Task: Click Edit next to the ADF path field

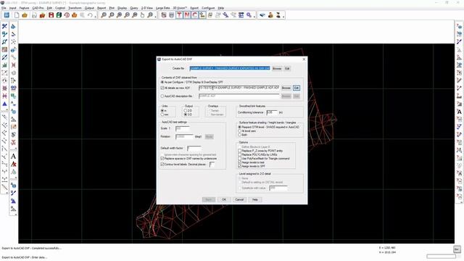Action: (x=297, y=88)
